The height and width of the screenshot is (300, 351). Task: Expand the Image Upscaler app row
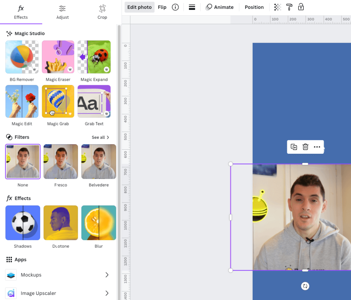point(107,293)
